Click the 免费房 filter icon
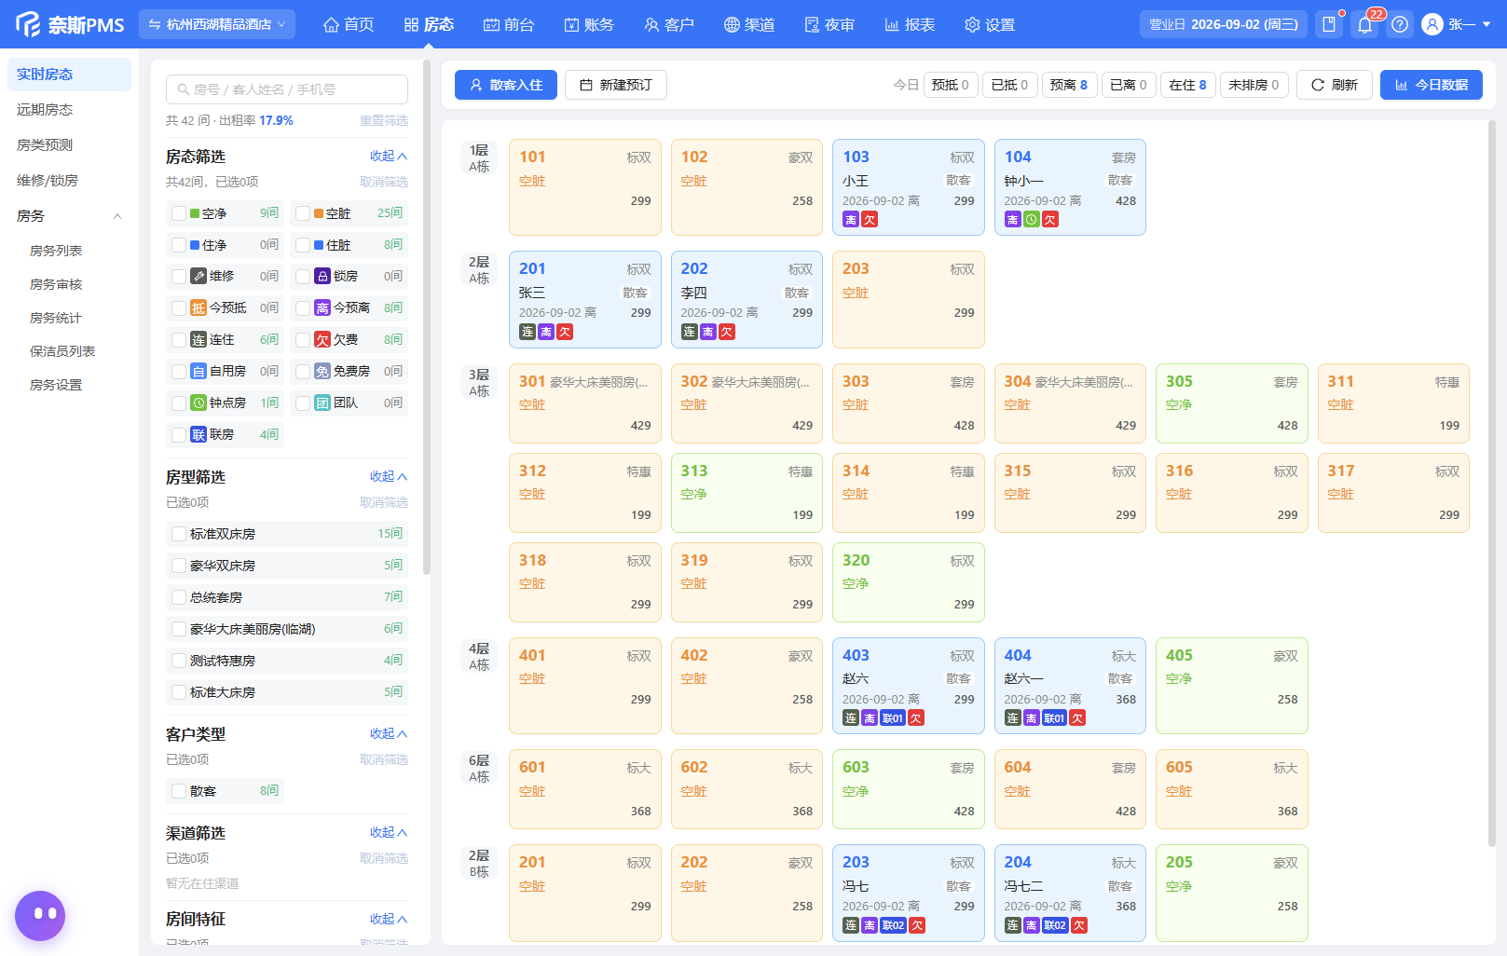Viewport: 1507px width, 956px height. pos(322,371)
